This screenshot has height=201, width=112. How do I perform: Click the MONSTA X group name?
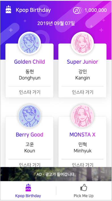(x=83, y=134)
